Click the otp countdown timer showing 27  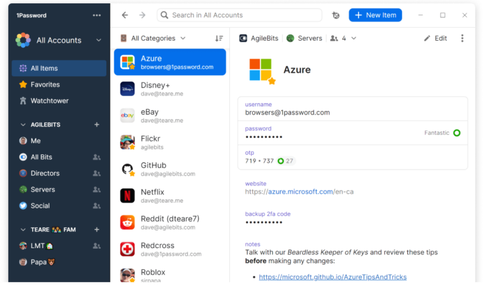tap(286, 161)
